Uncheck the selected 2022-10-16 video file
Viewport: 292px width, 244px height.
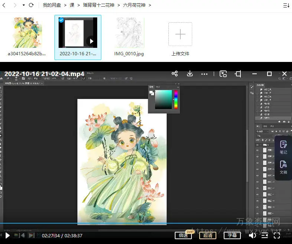62,20
